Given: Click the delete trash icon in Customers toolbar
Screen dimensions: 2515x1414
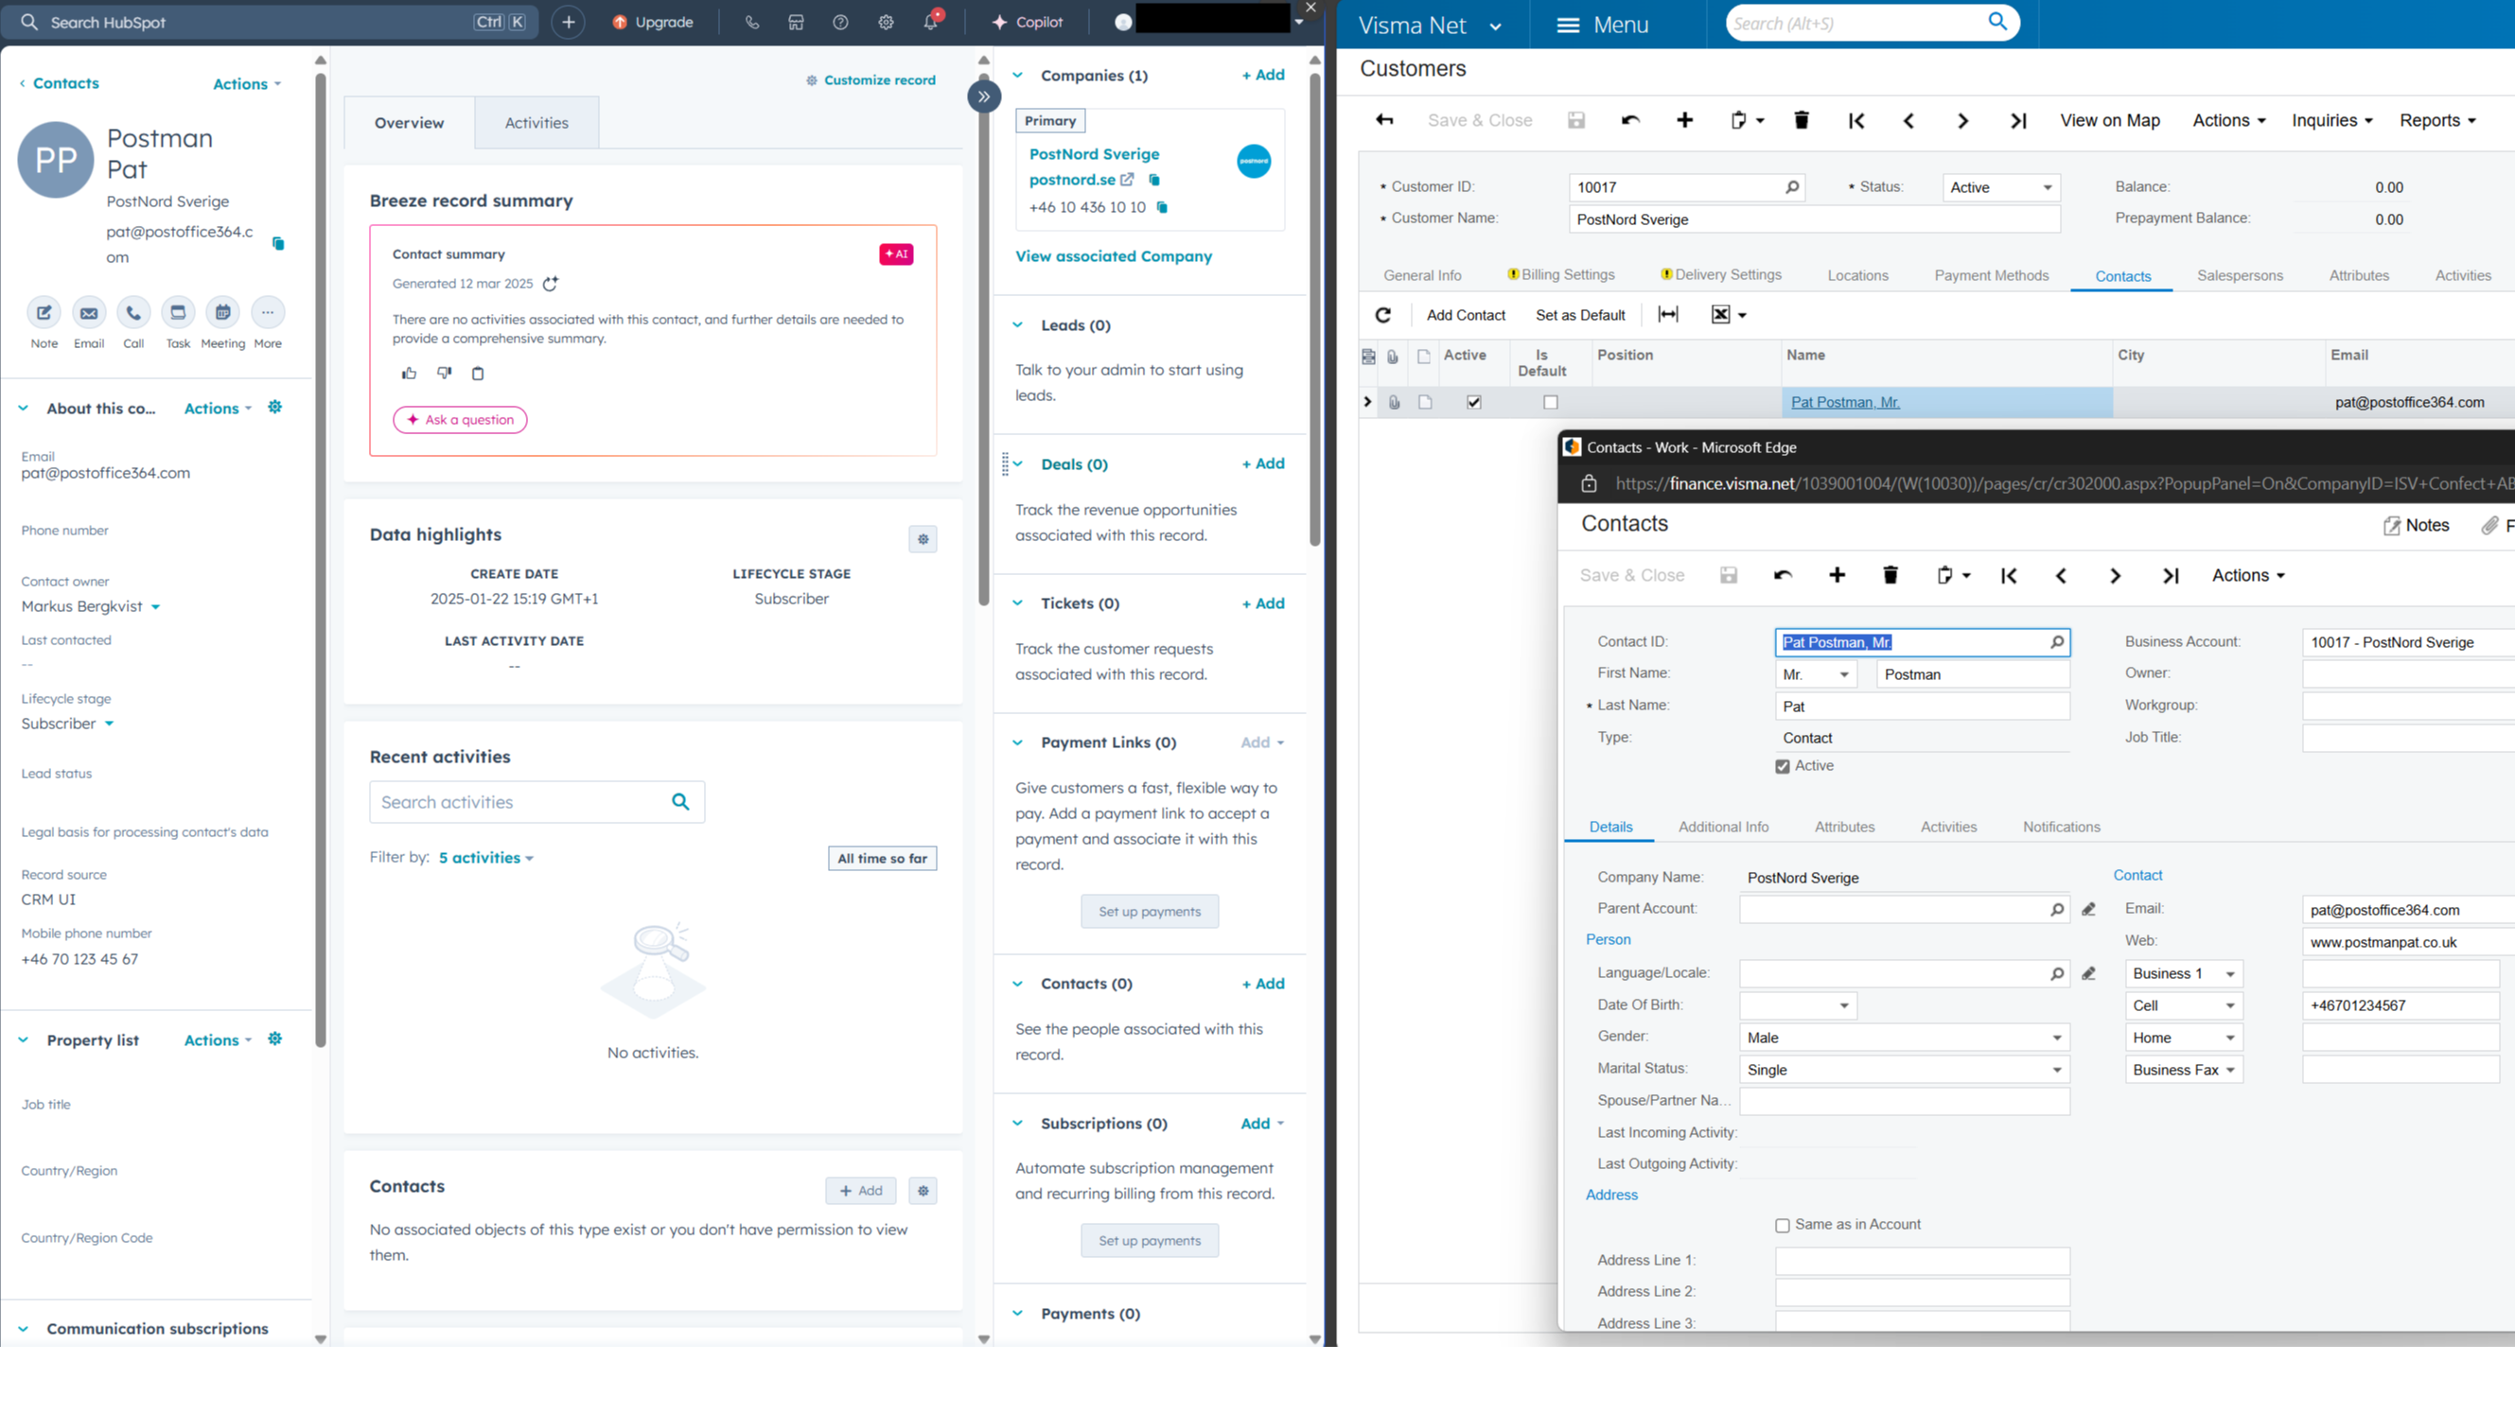Looking at the screenshot, I should (x=1802, y=121).
